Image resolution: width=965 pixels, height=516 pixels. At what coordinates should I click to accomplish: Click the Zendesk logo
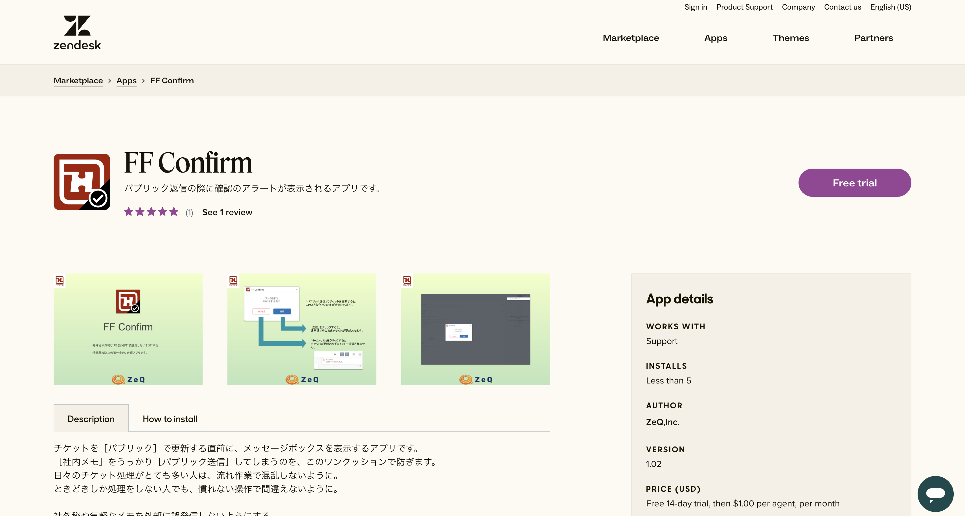coord(77,33)
